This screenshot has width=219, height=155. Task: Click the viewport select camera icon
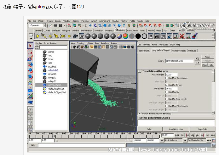click(74, 47)
